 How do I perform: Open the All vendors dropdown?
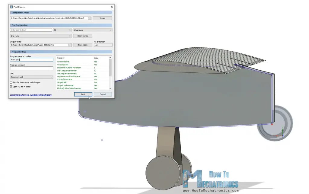pos(92,30)
